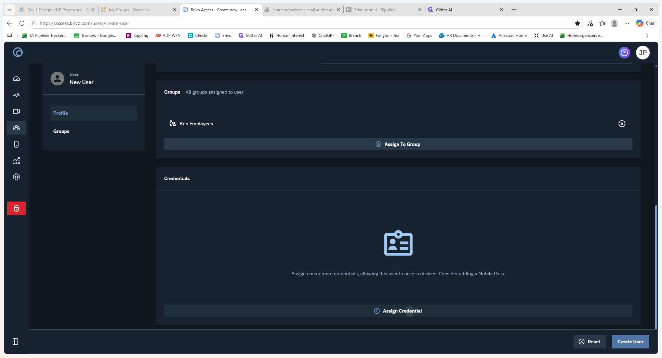Viewport: 662px width, 358px height.
Task: Open the Checkr bookmark
Action: point(198,36)
